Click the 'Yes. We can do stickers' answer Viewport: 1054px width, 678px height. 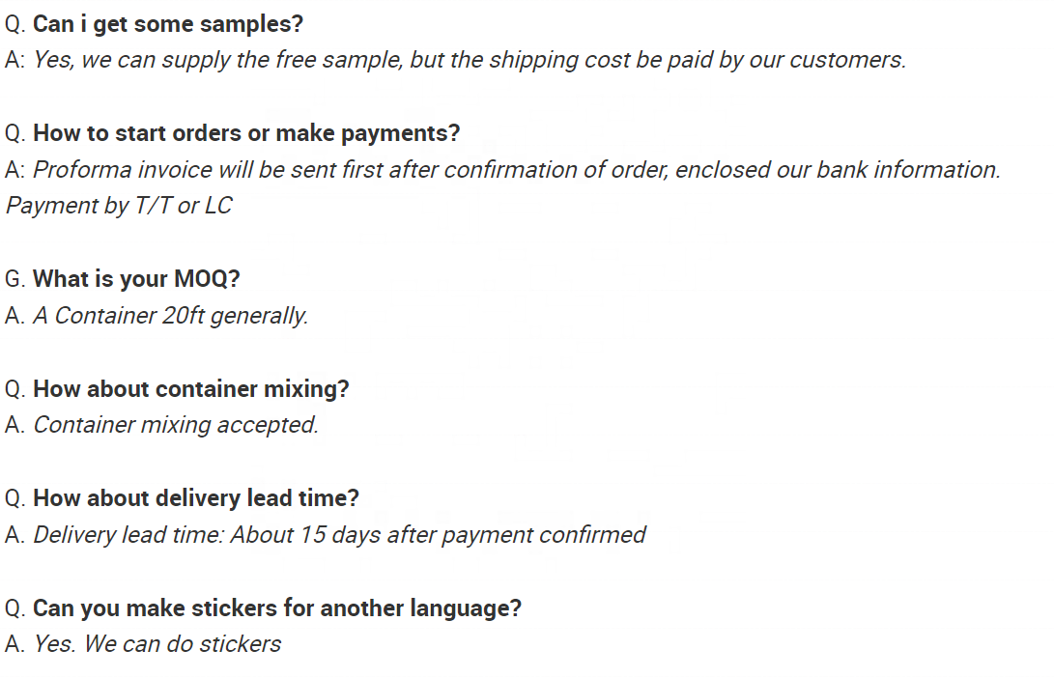[x=157, y=644]
